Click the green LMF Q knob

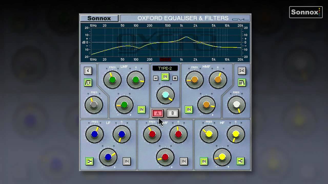pos(136,80)
